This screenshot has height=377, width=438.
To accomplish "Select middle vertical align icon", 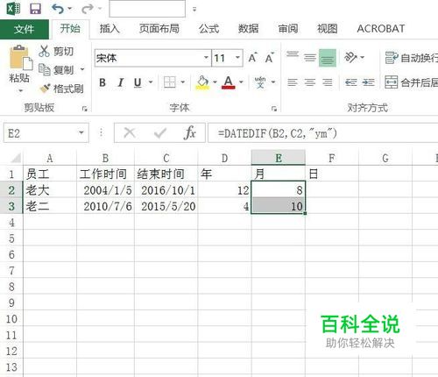I will point(310,58).
